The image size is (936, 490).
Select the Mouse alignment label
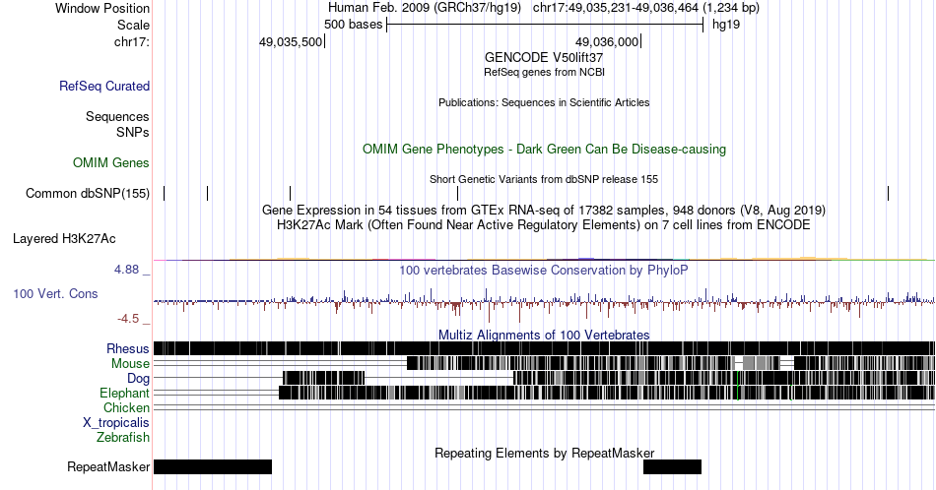[130, 364]
